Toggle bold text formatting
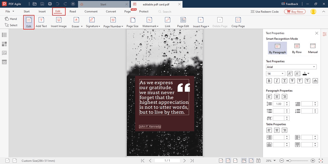328x164 pixels. tap(269, 81)
